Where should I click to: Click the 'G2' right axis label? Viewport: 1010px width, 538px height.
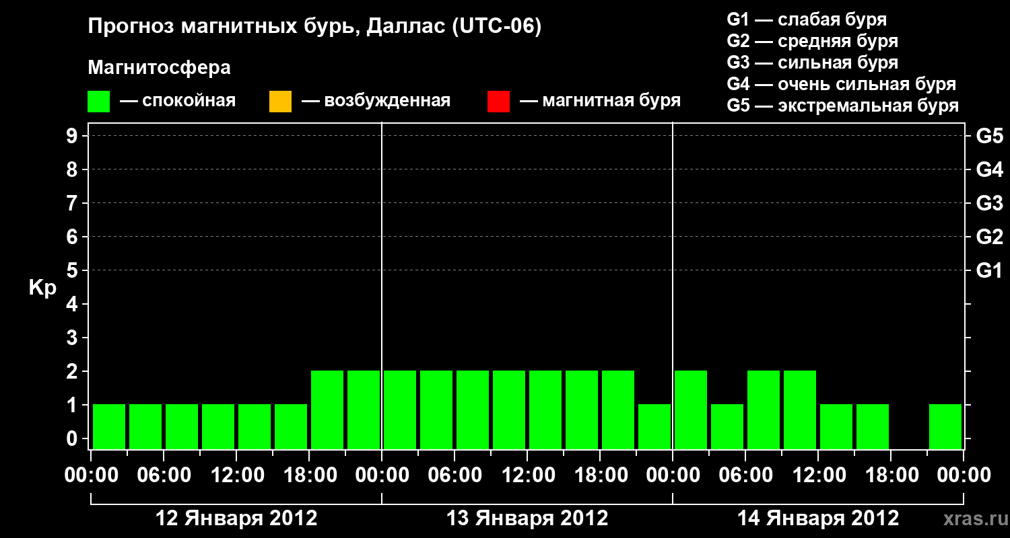coord(989,237)
